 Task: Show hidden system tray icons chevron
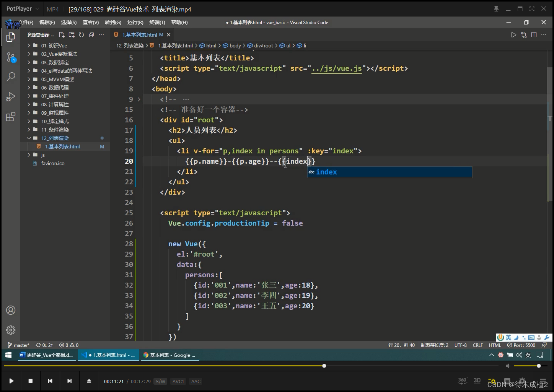[x=491, y=355]
